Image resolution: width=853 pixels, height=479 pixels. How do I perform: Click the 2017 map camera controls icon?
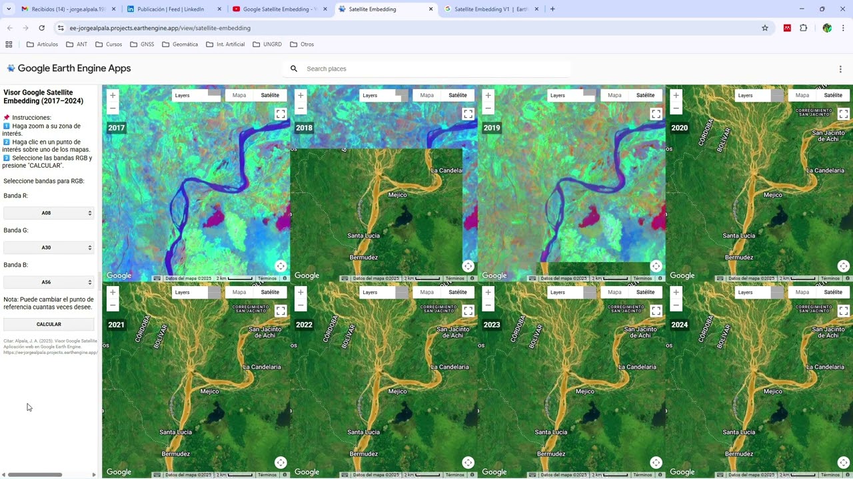pyautogui.click(x=281, y=266)
